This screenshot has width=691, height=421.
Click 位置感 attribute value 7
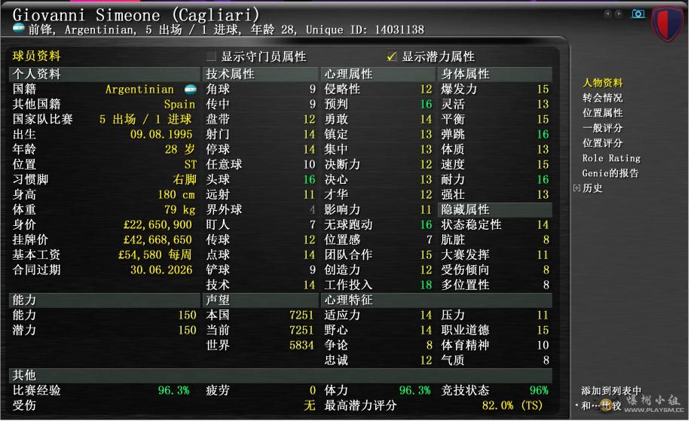tap(430, 239)
